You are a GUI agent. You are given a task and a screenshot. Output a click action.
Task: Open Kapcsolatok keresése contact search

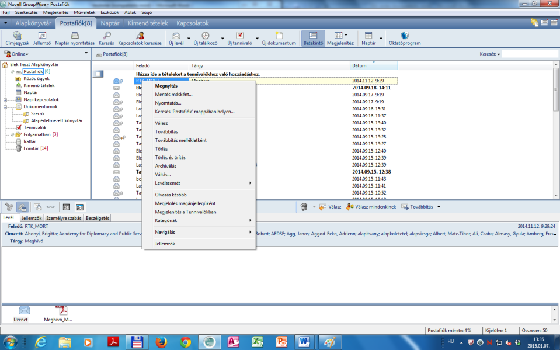140,39
